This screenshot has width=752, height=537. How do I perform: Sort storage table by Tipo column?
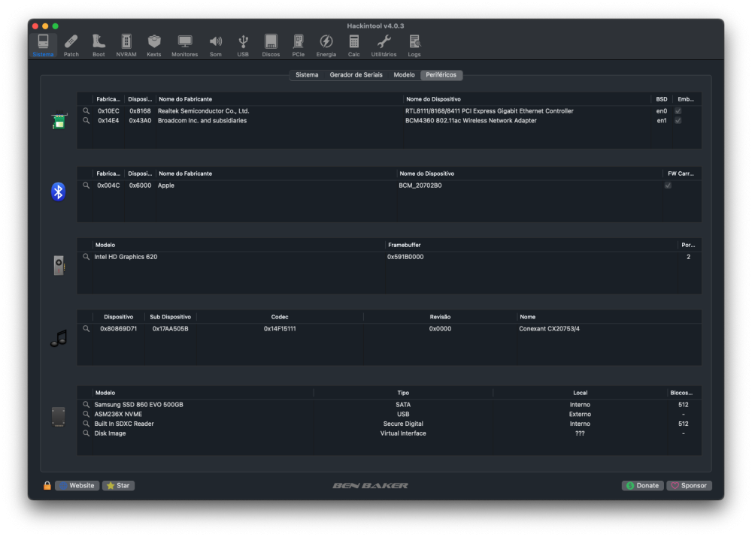coord(403,392)
